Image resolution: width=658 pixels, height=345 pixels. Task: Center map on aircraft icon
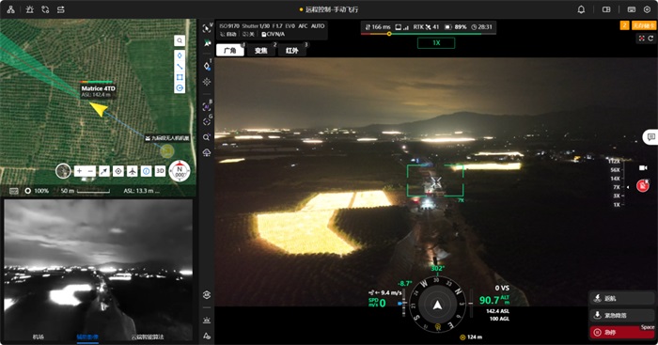pos(133,171)
